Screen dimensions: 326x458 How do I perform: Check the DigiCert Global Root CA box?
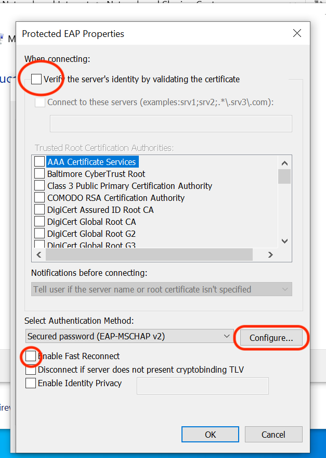(x=40, y=222)
